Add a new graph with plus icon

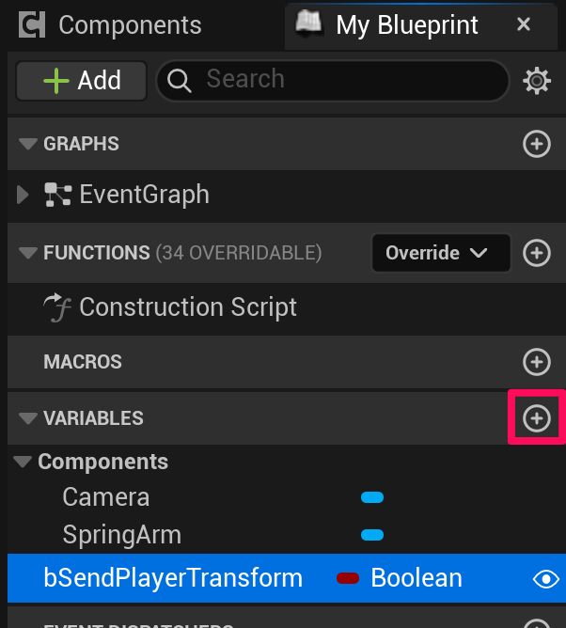[536, 144]
